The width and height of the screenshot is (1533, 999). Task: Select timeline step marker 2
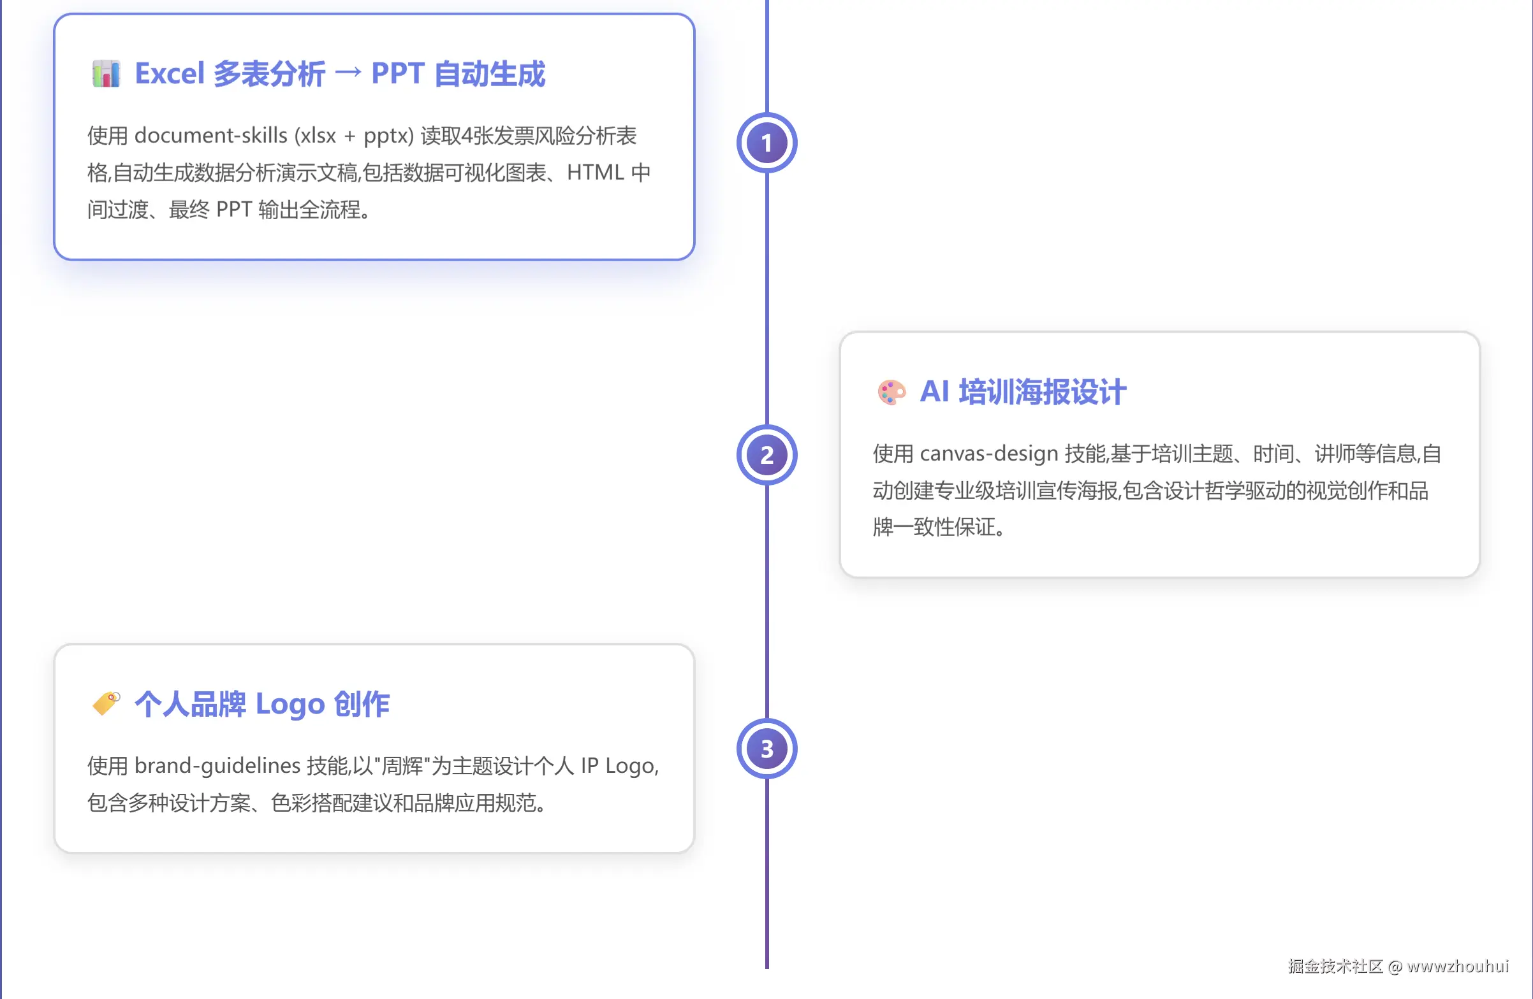(x=766, y=456)
